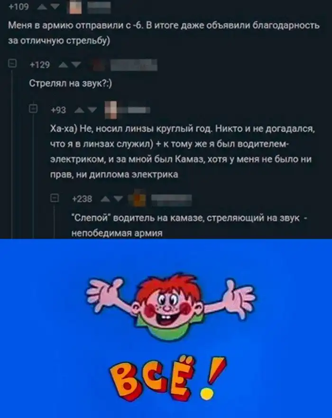Open avatar of the +129 commenter

pos(98,65)
